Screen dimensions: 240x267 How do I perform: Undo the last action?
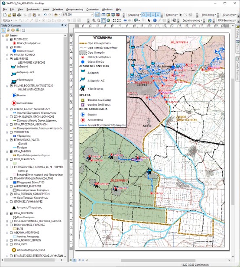[45, 15]
